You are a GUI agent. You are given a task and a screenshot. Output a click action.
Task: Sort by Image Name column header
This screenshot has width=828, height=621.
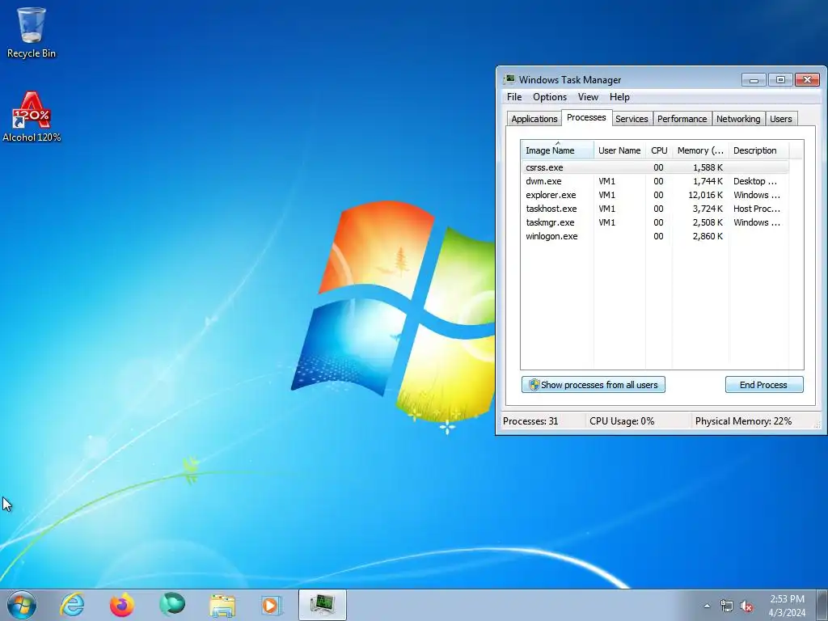(557, 150)
